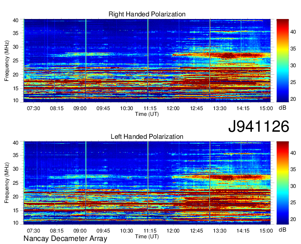
Task: Click the upper plot's 'Time (UT)' axis label
Action: click(147, 114)
